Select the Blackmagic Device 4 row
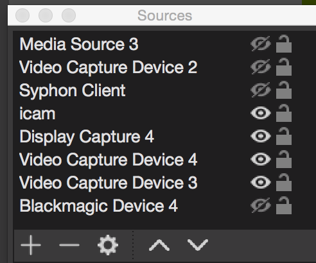This screenshot has width=316, height=263. 164,206
